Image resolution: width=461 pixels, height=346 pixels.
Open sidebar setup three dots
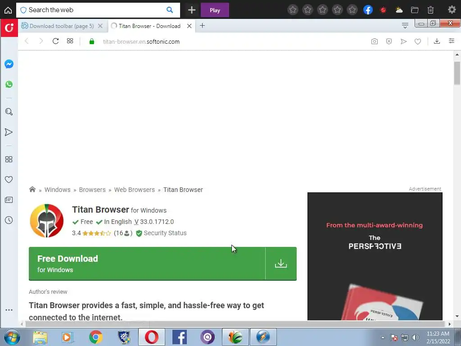(9, 310)
